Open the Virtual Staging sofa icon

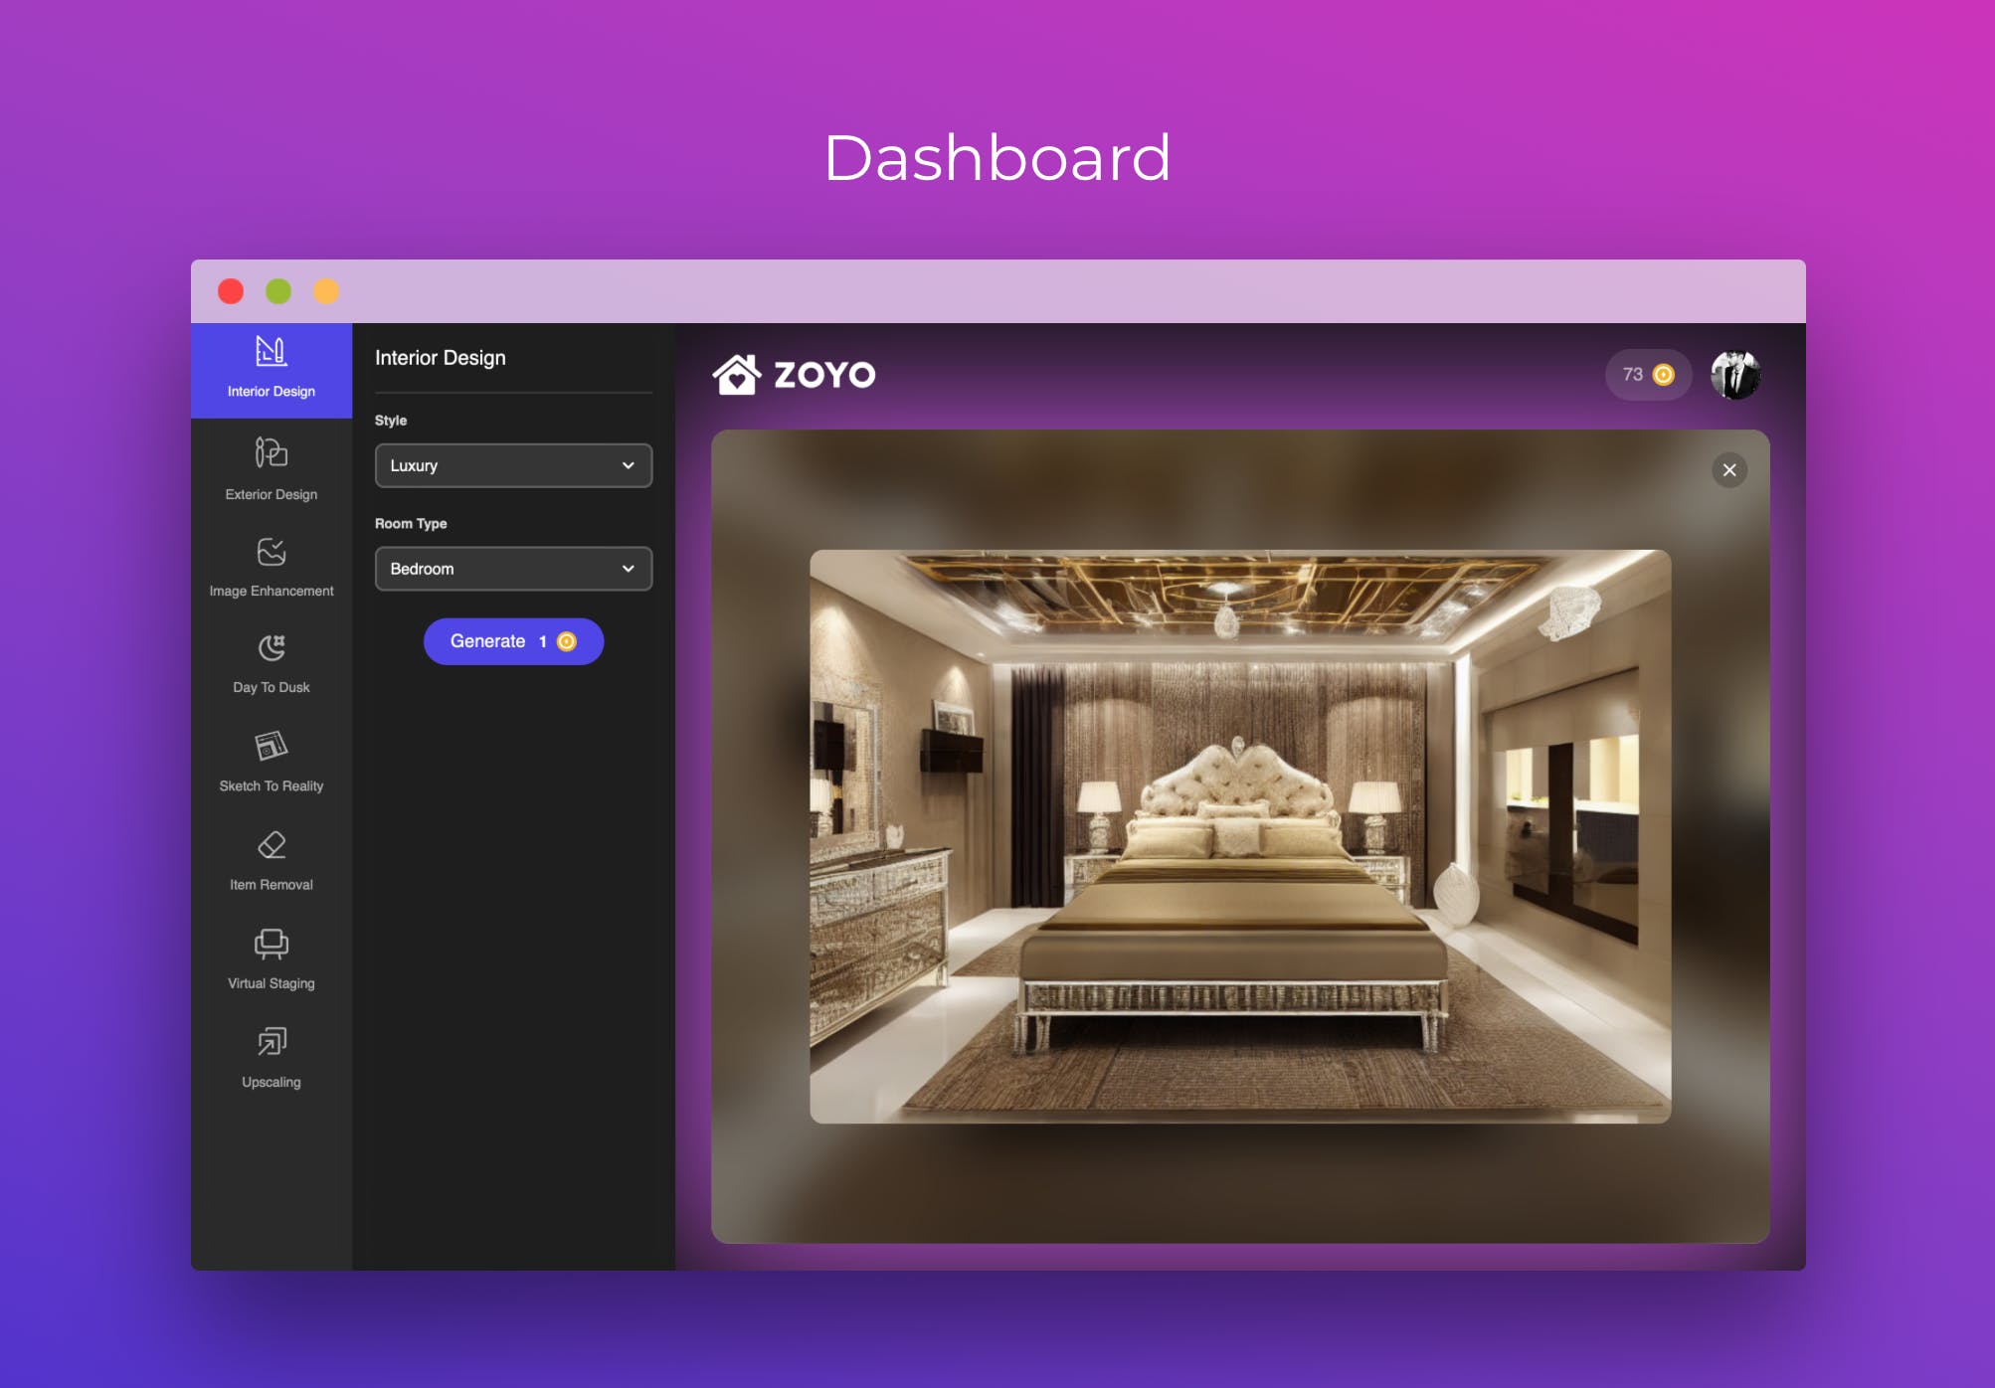pyautogui.click(x=271, y=943)
